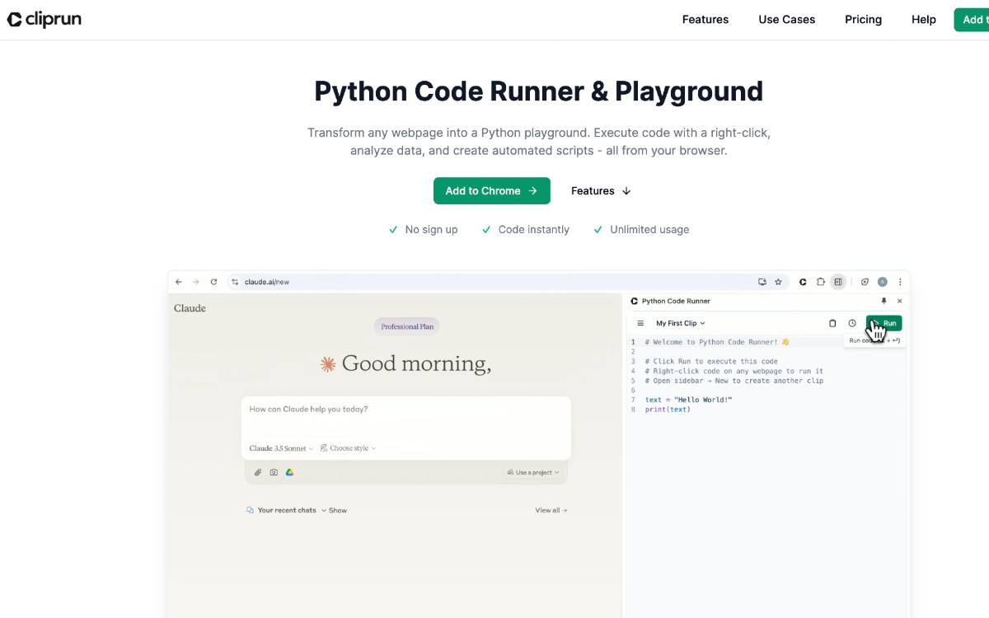Click the green Add to Chrome button

tap(491, 191)
